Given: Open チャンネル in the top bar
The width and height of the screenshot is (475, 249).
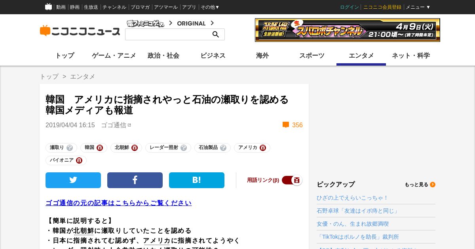Looking at the screenshot, I should click(114, 7).
